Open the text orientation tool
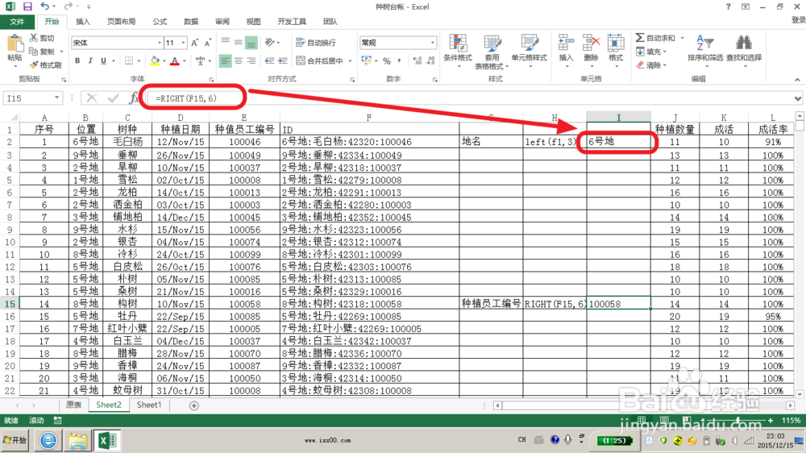This screenshot has height=453, width=806. [270, 43]
